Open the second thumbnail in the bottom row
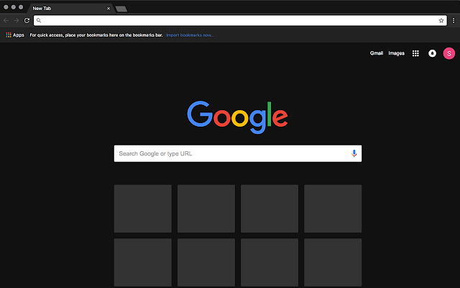Screen dimensions: 460x288 [x=206, y=262]
